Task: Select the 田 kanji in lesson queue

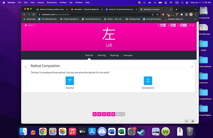Action: (x=113, y=114)
